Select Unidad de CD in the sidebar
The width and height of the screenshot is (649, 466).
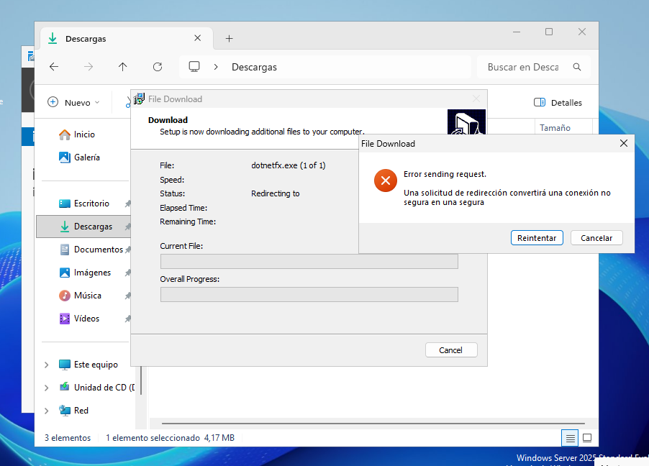click(97, 388)
